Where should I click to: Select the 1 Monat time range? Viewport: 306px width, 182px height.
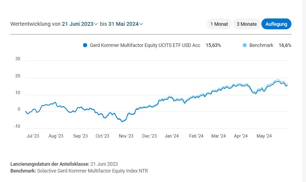pos(219,24)
